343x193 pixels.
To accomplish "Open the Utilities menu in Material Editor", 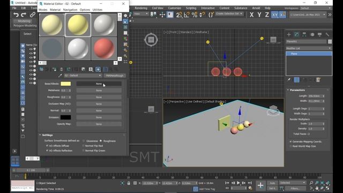I will click(x=98, y=10).
